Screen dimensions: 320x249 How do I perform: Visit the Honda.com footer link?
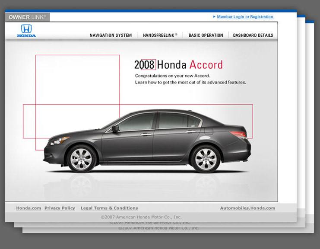[x=29, y=208]
